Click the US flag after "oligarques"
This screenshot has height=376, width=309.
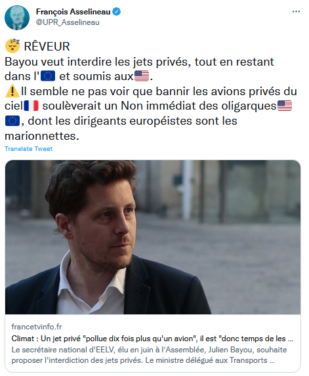click(x=285, y=106)
